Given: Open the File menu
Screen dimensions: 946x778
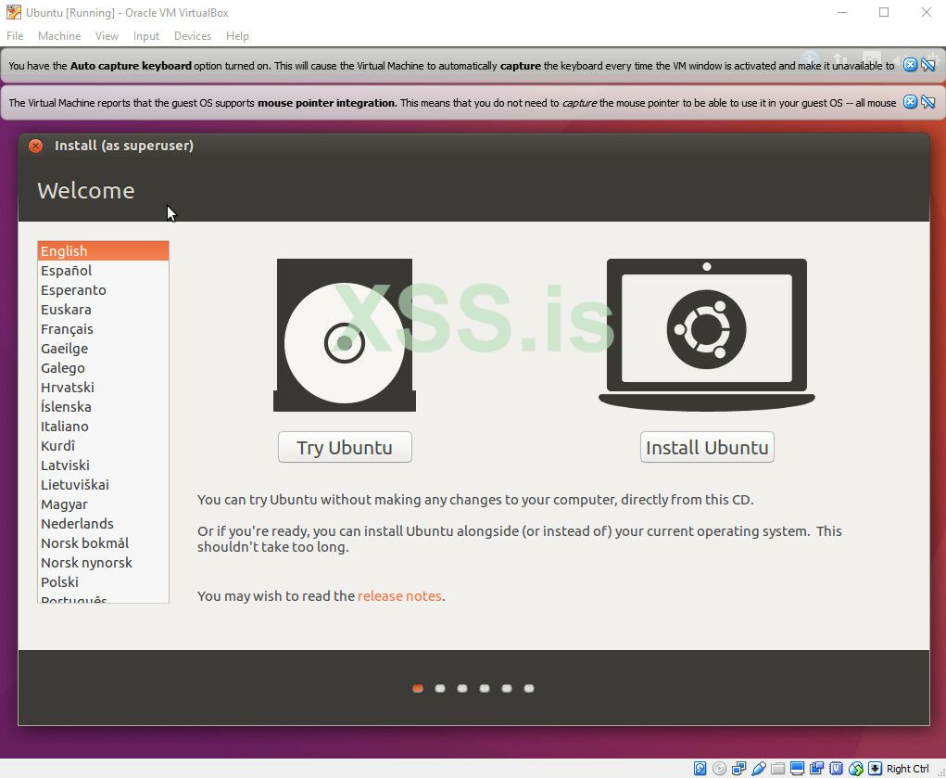Looking at the screenshot, I should point(15,36).
